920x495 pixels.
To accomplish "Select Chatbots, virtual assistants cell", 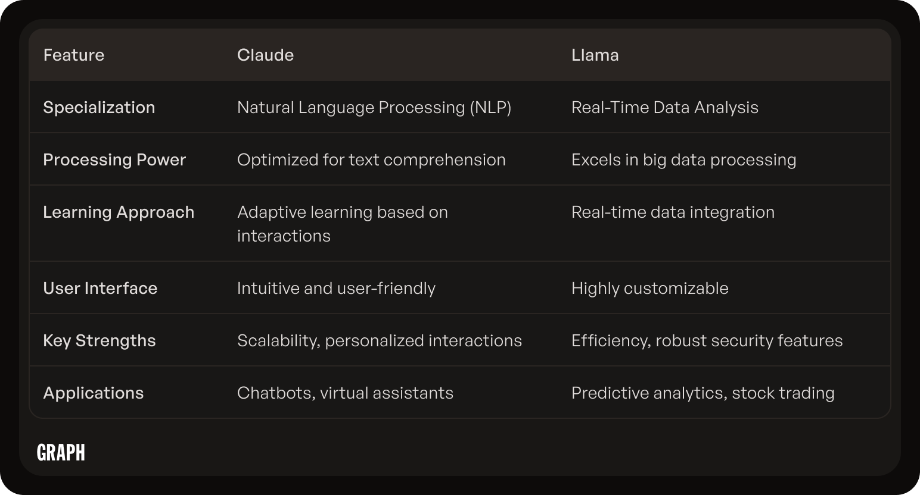I will tap(345, 393).
